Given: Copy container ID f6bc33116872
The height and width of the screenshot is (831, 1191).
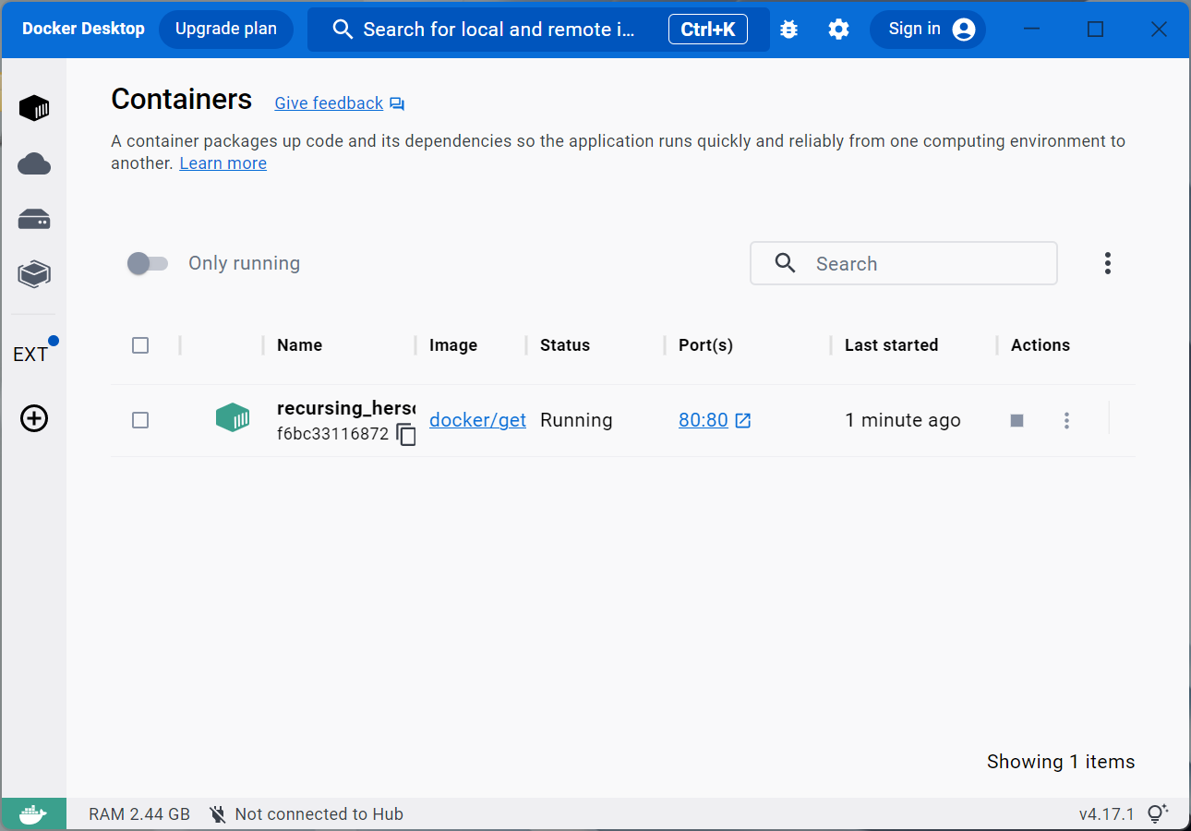Looking at the screenshot, I should click(406, 434).
